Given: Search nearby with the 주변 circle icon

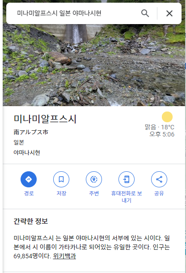Looking at the screenshot, I should (x=94, y=179).
